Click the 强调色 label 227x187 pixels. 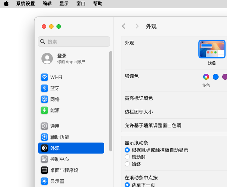(x=132, y=76)
